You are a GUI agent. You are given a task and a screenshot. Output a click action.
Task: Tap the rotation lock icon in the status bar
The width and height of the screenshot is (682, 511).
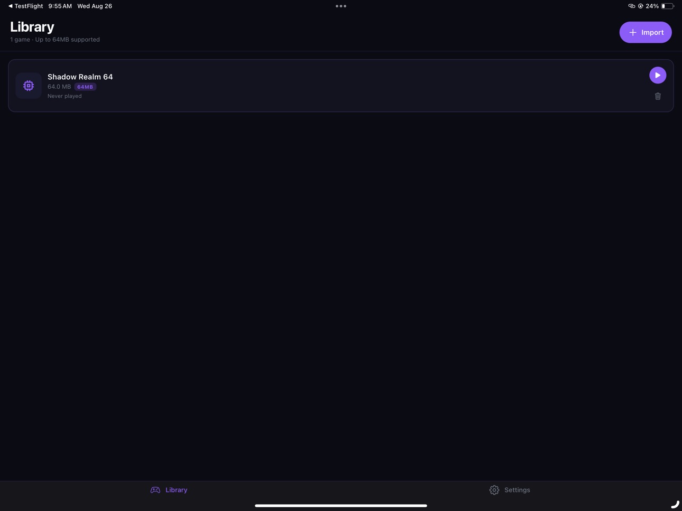point(641,6)
